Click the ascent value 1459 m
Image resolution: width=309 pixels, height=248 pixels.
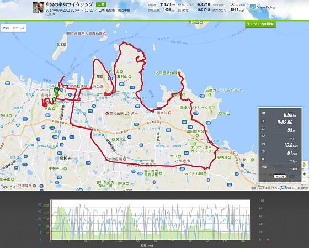click(168, 10)
